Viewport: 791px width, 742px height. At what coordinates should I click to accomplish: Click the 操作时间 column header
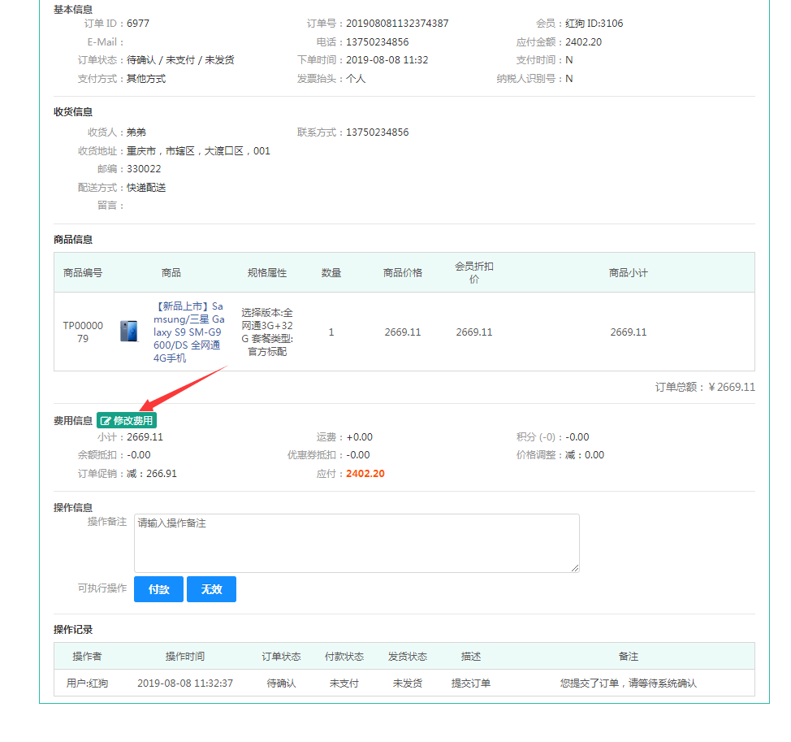(185, 657)
